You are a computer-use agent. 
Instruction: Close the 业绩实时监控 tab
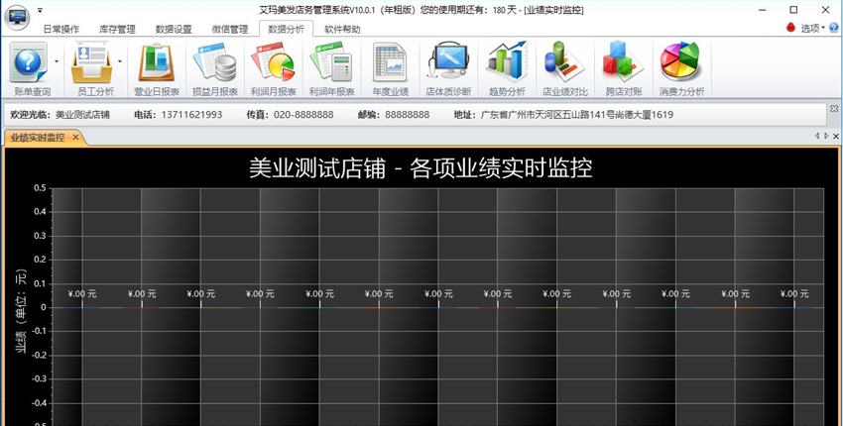point(75,138)
